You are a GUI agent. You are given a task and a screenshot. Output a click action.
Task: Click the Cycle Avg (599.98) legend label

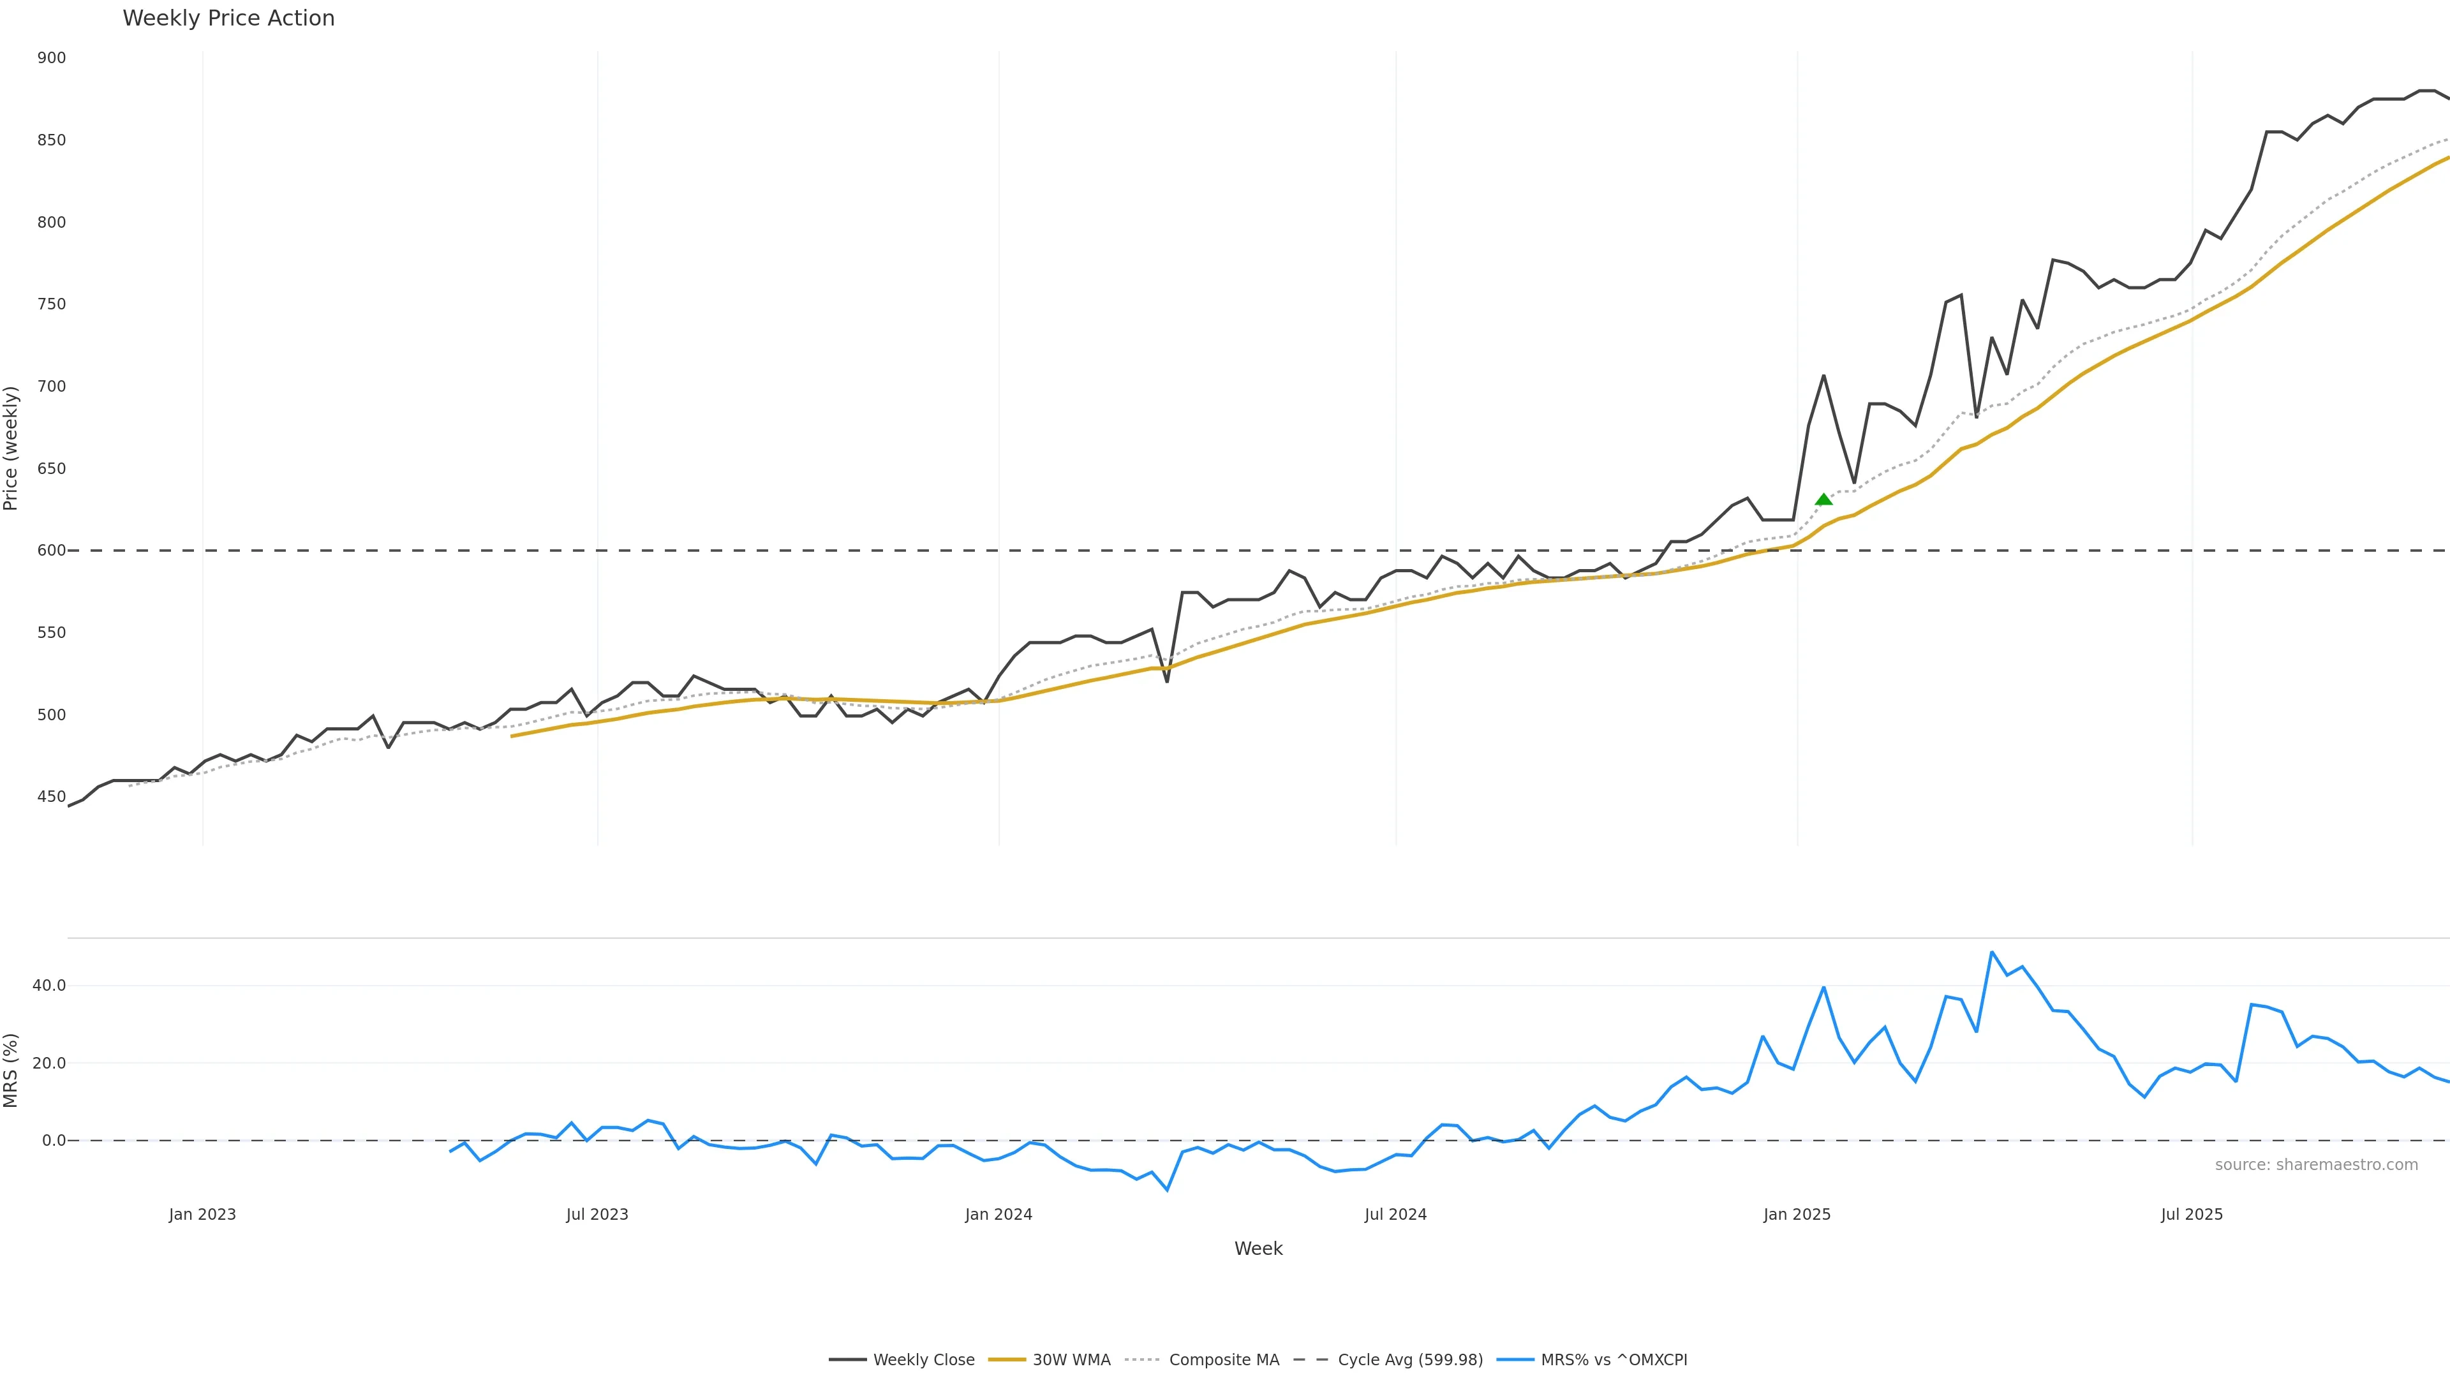point(1409,1360)
